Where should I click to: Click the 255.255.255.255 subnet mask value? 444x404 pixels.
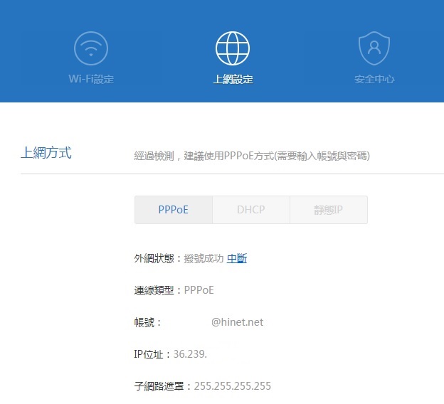[233, 386]
